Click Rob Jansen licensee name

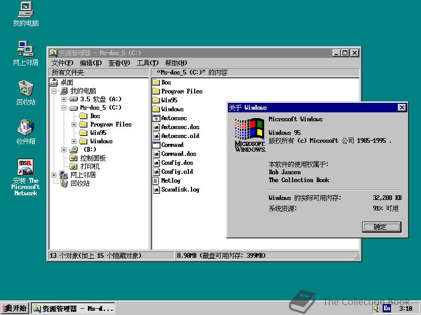[285, 172]
